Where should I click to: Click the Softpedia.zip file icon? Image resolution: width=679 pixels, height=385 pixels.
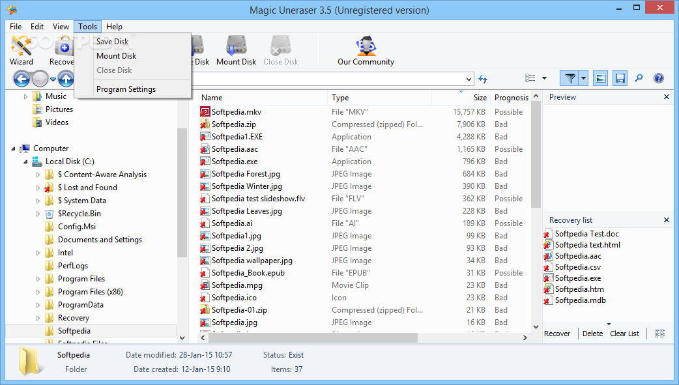pos(205,124)
